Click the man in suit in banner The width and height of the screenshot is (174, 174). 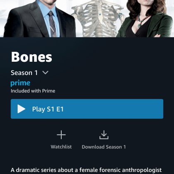[40, 19]
